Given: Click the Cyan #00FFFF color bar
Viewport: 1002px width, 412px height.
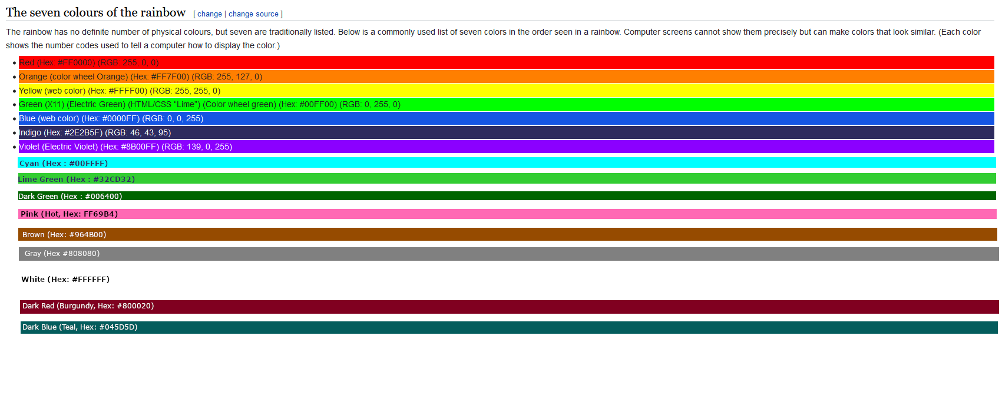Looking at the screenshot, I should click(x=507, y=163).
